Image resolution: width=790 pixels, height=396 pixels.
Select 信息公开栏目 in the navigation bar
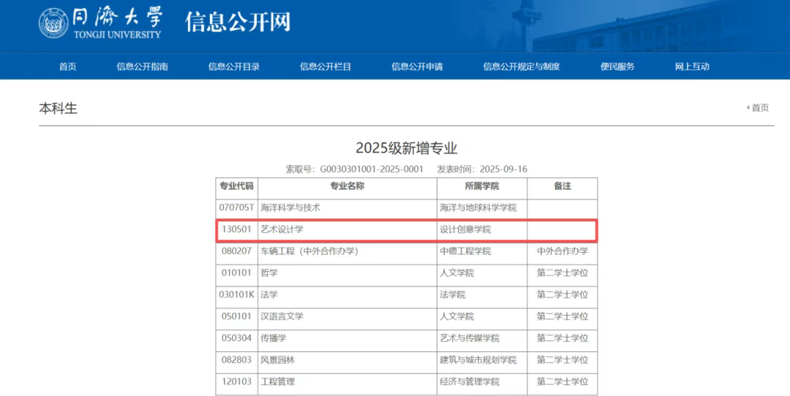coord(326,66)
